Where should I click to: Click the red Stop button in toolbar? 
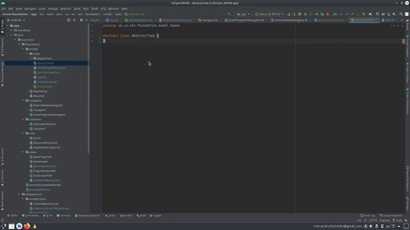coord(327,14)
